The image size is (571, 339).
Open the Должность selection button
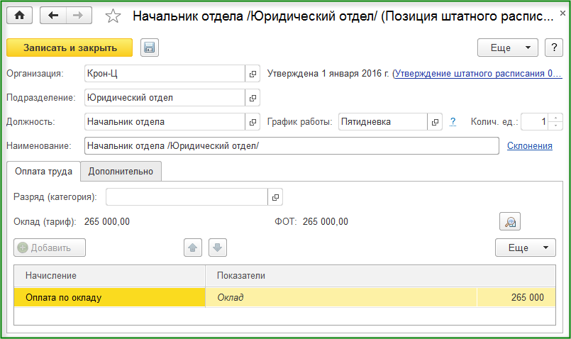click(x=253, y=122)
